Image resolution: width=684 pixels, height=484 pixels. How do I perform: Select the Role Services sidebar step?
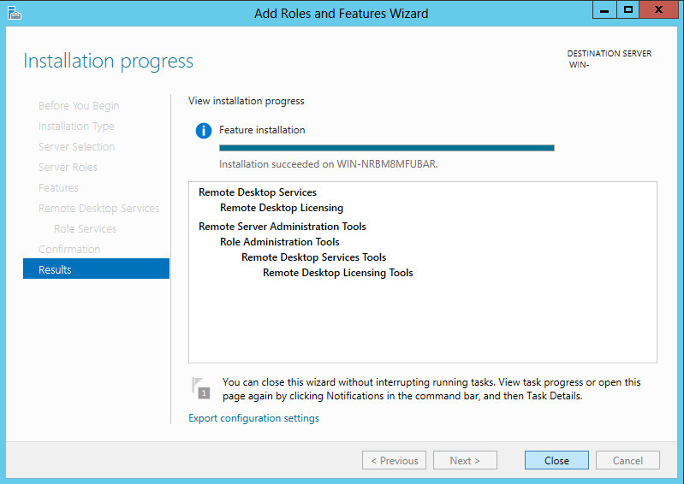85,228
